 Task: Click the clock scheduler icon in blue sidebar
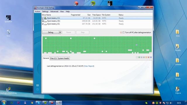[38, 89]
